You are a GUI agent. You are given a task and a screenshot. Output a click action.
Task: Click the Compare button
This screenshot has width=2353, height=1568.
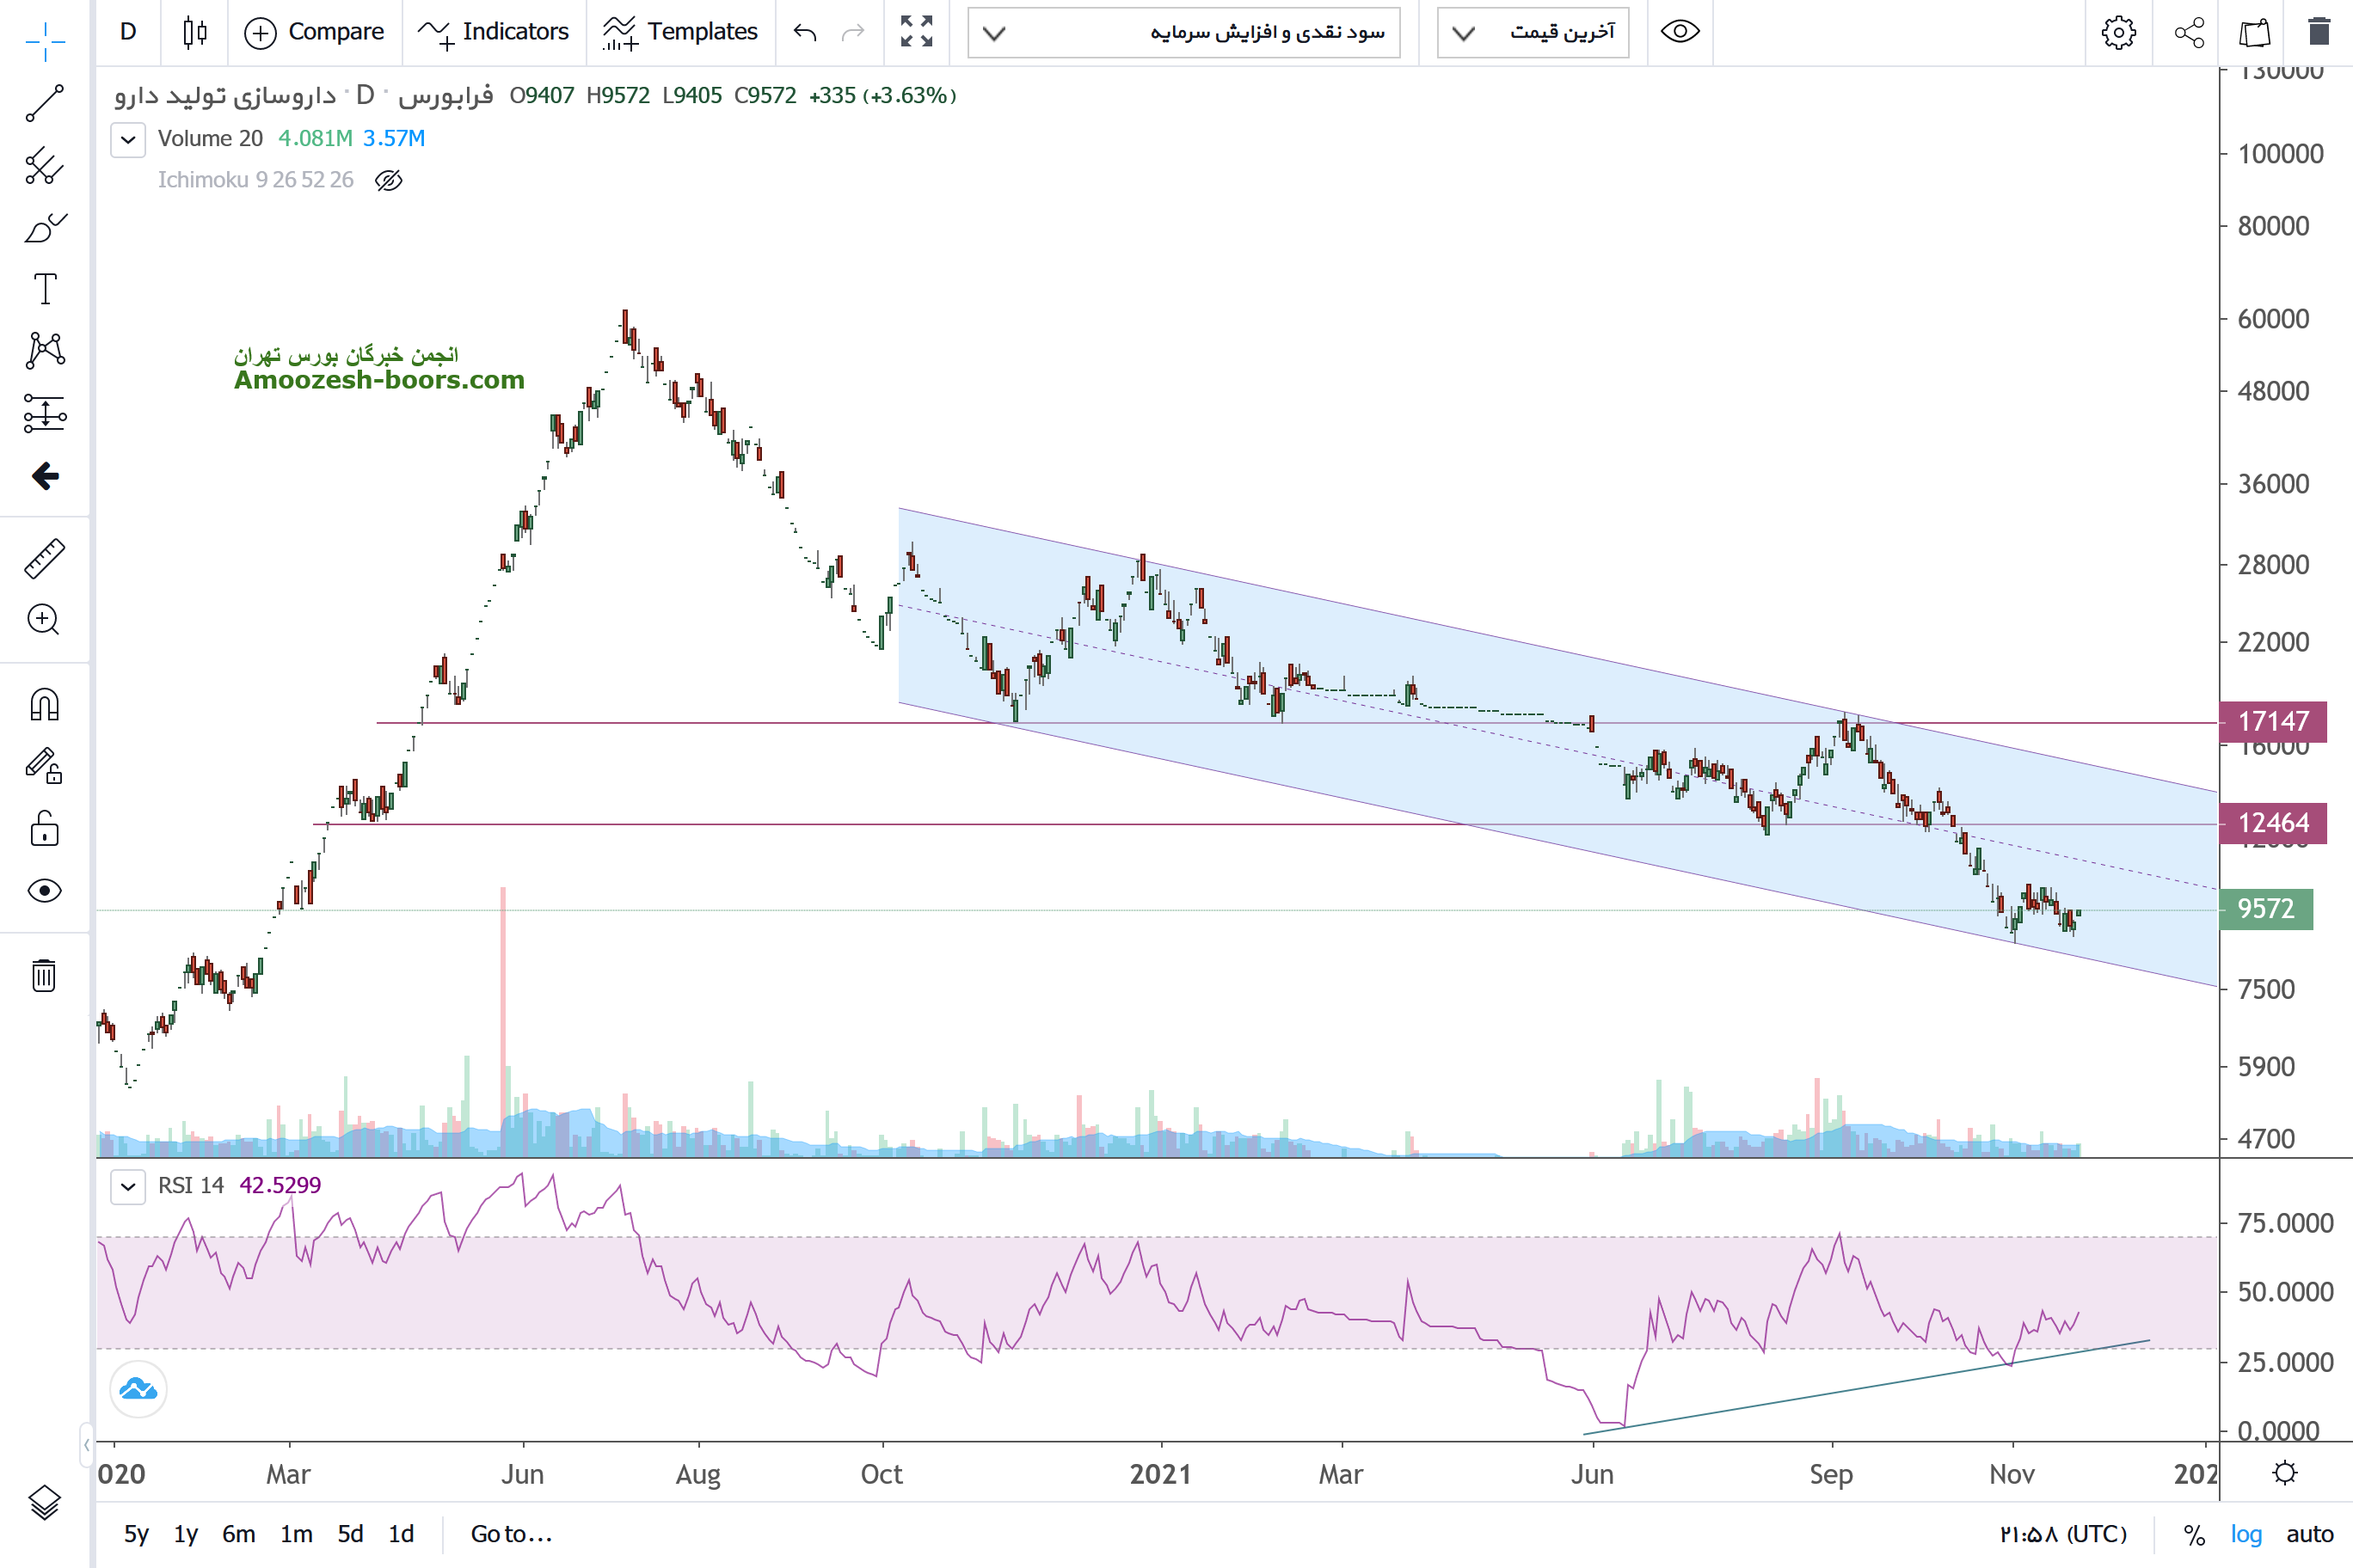click(314, 32)
